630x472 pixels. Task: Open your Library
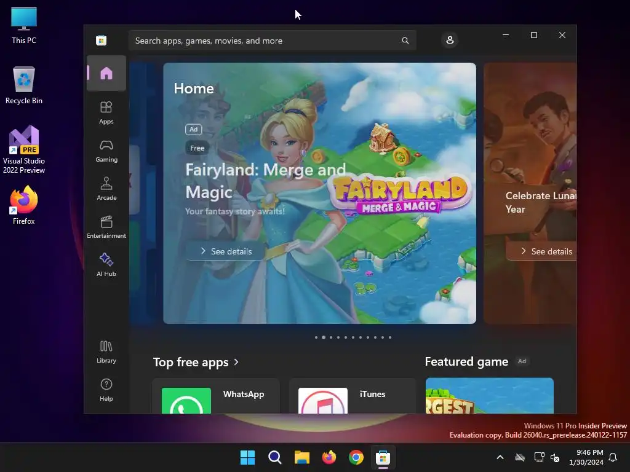106,352
